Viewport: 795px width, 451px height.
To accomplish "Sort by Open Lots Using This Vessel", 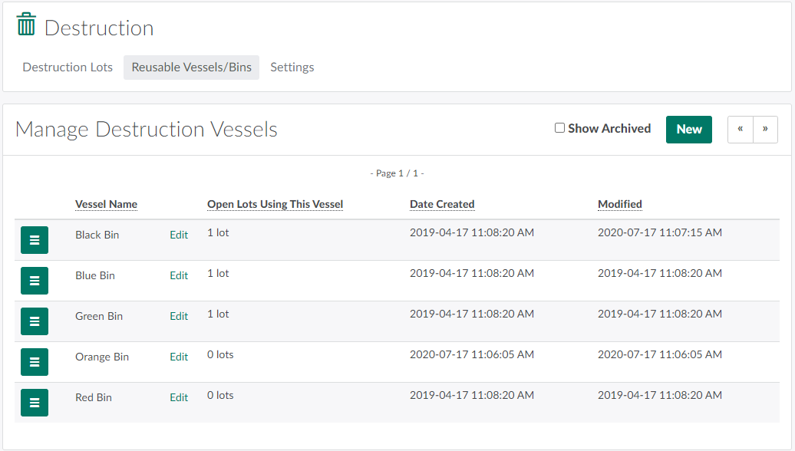I will coord(275,205).
